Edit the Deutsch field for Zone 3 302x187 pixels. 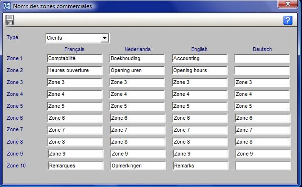[x=262, y=82]
